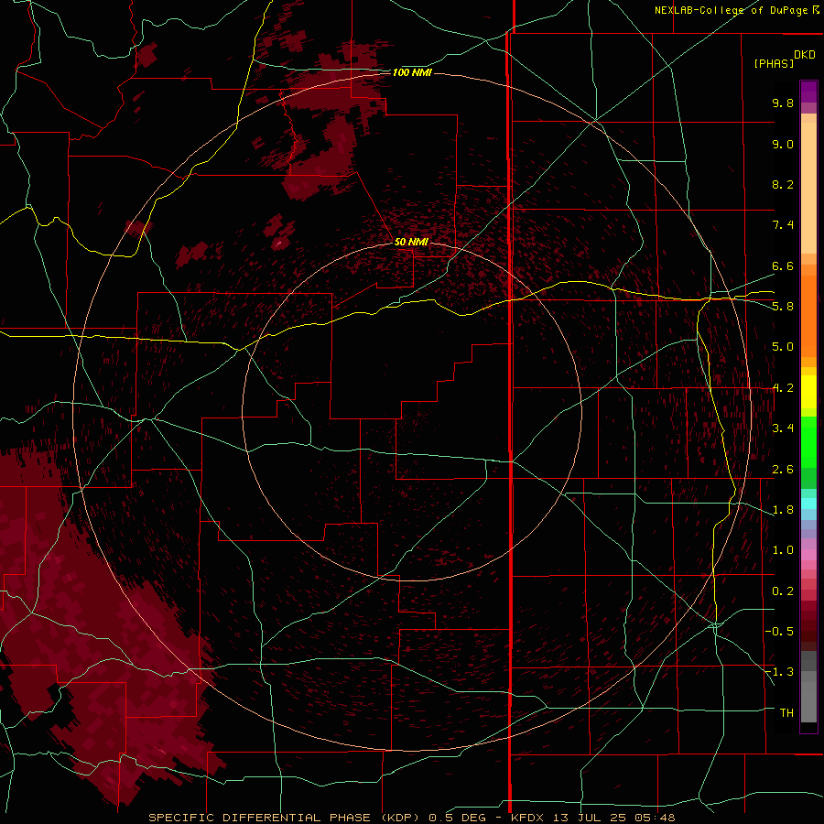The width and height of the screenshot is (824, 824).
Task: Click the -0.5 value on the color scale
Action: click(x=779, y=632)
